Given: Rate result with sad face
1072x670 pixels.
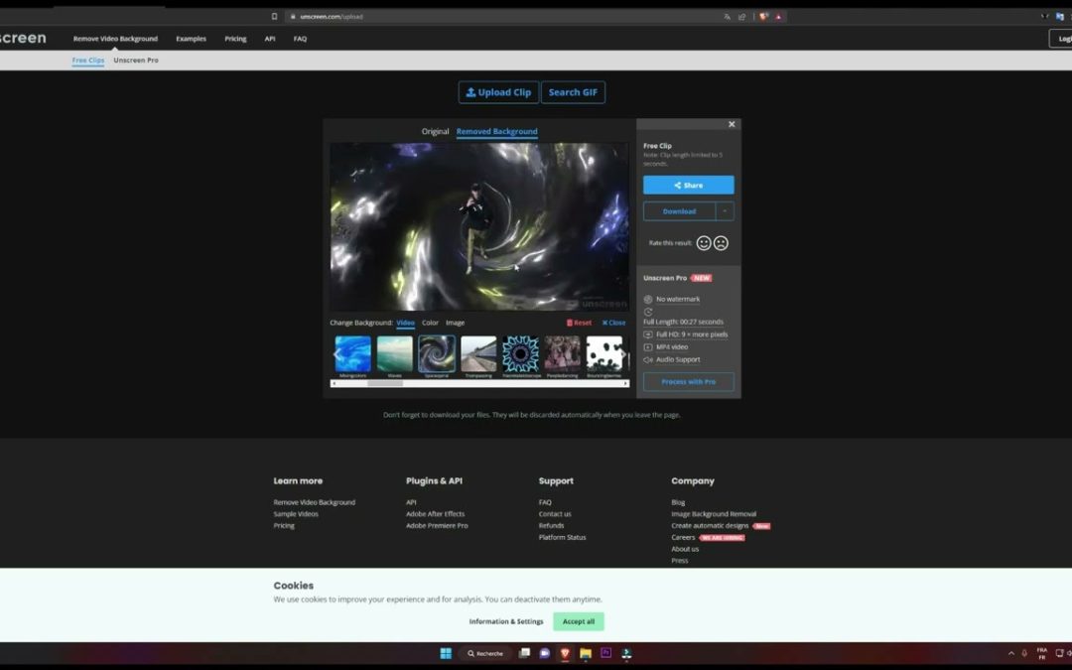Looking at the screenshot, I should (x=721, y=243).
